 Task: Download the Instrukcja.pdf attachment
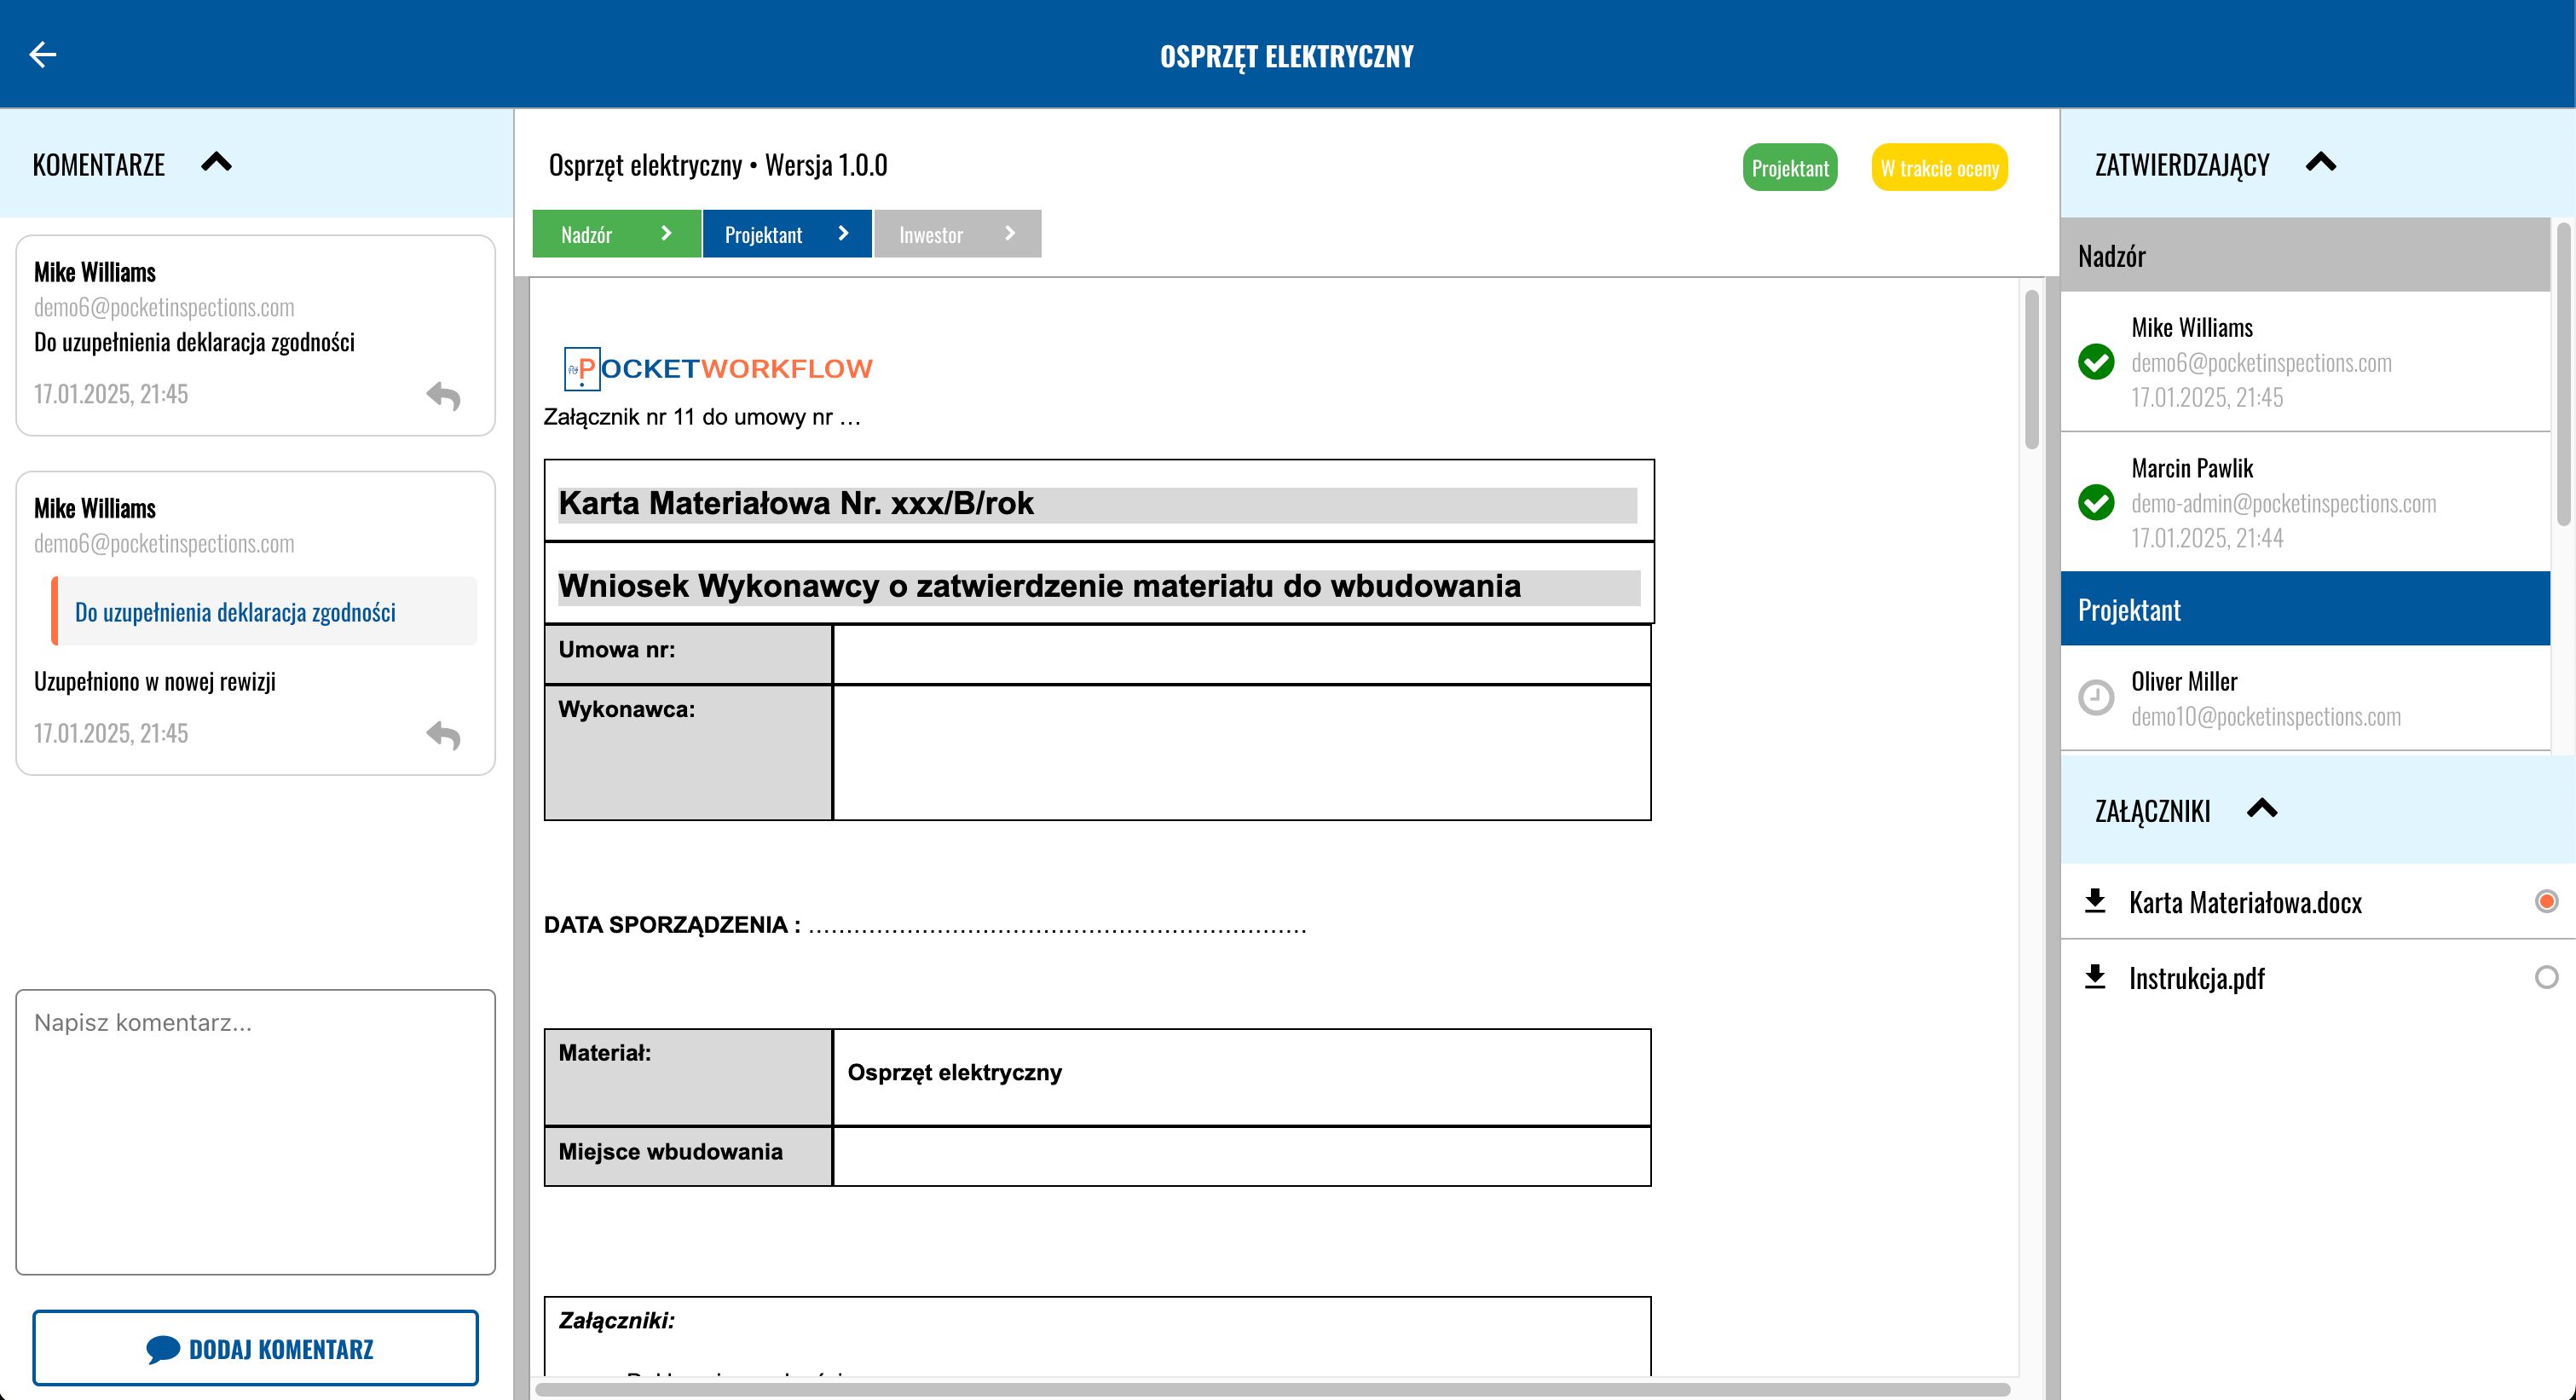[2095, 977]
